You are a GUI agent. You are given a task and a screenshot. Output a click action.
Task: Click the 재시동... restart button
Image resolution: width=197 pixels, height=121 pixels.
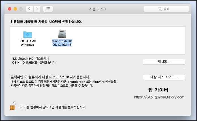coord(164,62)
